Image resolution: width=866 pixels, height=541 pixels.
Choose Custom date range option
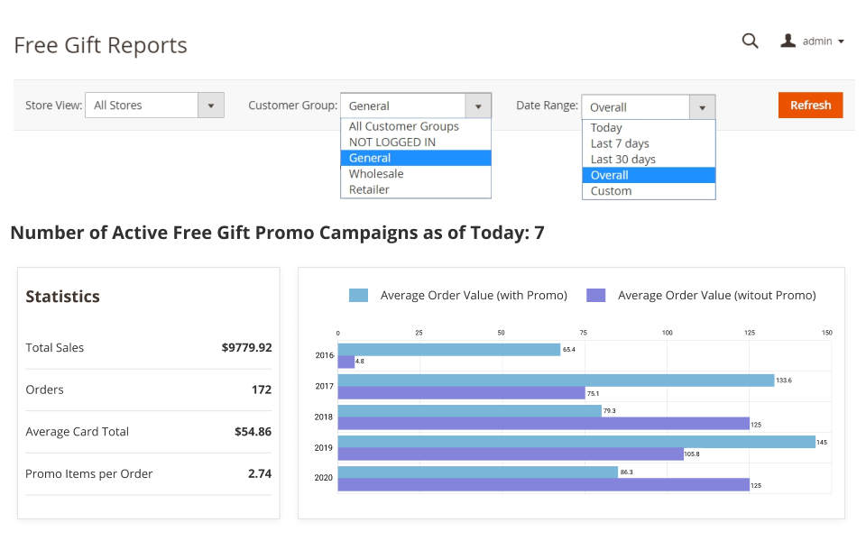point(611,191)
